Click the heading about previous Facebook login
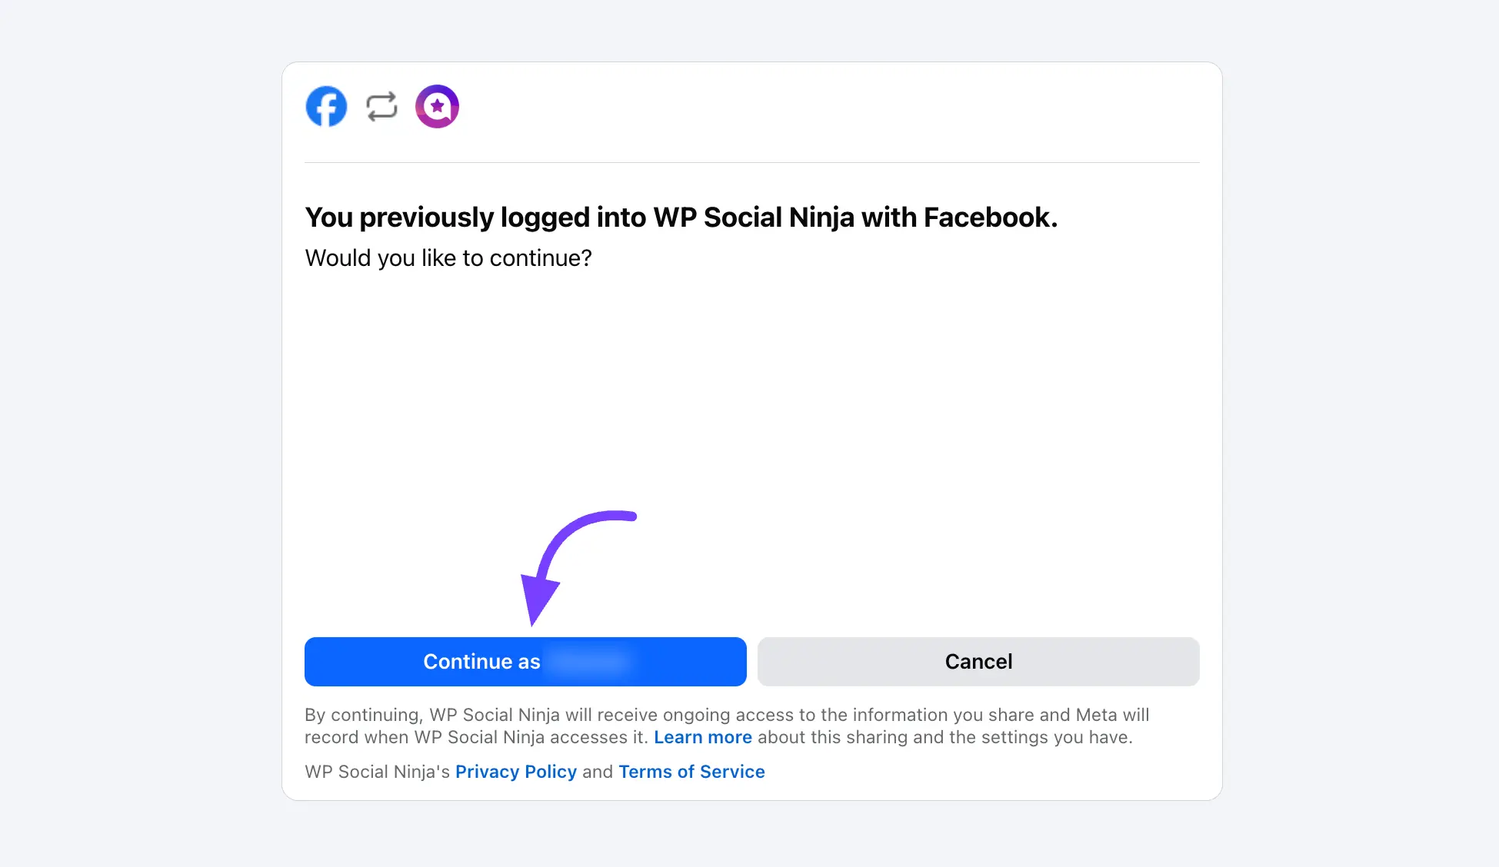This screenshot has height=867, width=1499. point(681,217)
